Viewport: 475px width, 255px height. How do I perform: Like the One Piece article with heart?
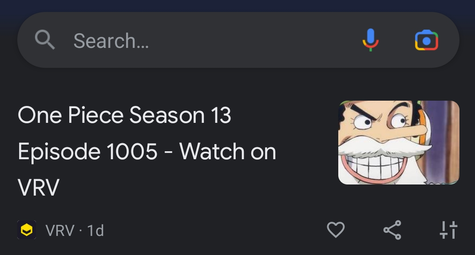(x=336, y=230)
